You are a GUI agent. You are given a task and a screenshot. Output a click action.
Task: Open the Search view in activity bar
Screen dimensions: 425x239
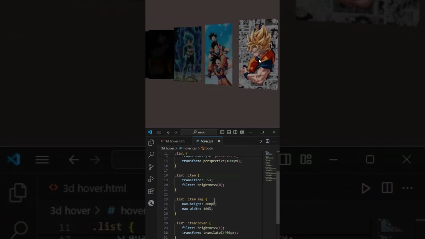point(151,155)
